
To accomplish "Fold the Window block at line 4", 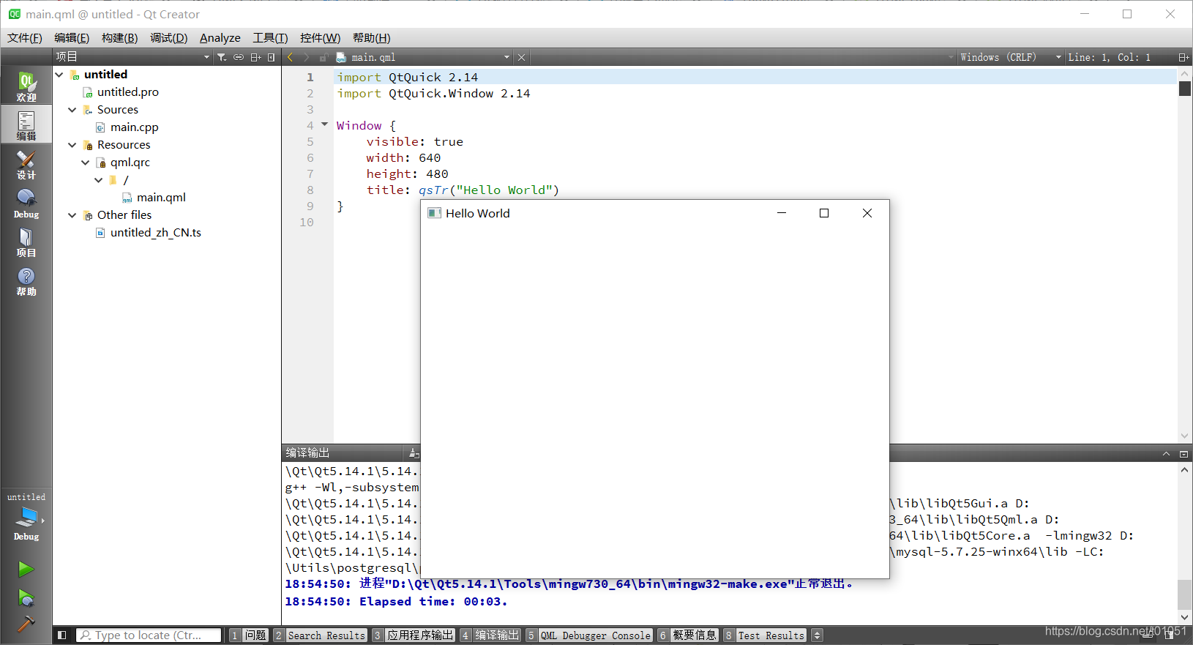I will (325, 124).
